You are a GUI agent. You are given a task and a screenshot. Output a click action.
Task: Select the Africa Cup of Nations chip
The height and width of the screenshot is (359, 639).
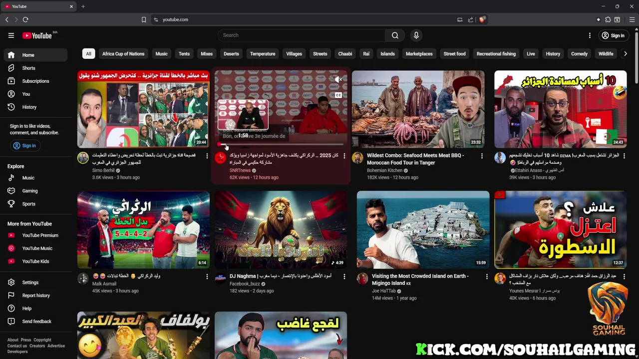[123, 54]
